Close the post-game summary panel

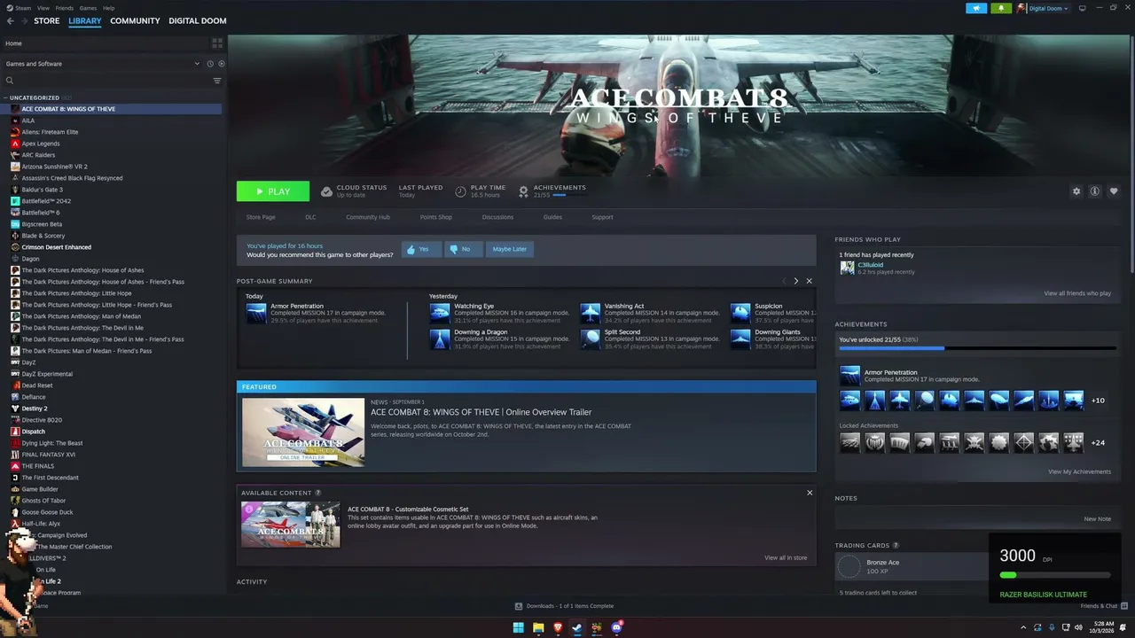click(x=809, y=281)
